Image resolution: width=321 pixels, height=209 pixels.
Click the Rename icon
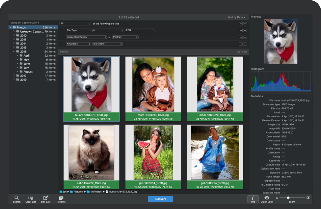[61, 198]
